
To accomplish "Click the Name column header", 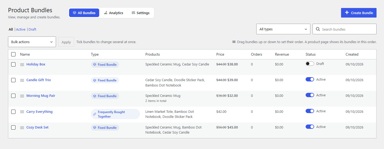I will 25,54.
